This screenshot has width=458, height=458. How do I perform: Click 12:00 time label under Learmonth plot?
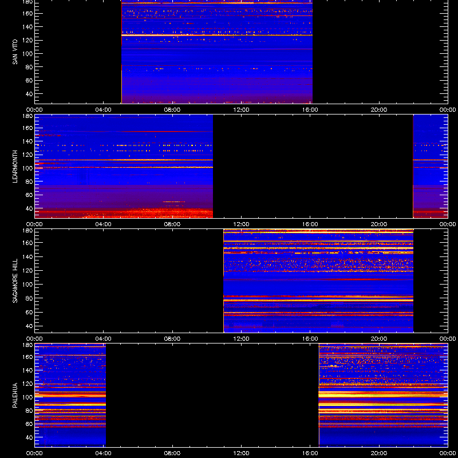tap(241, 224)
